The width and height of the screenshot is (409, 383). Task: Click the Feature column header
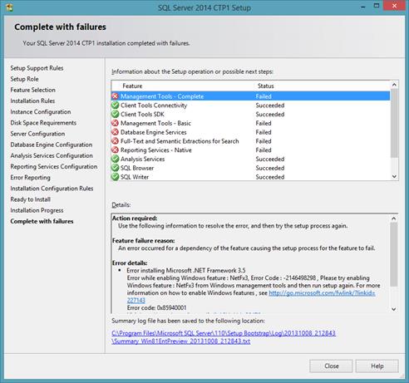tap(132, 86)
